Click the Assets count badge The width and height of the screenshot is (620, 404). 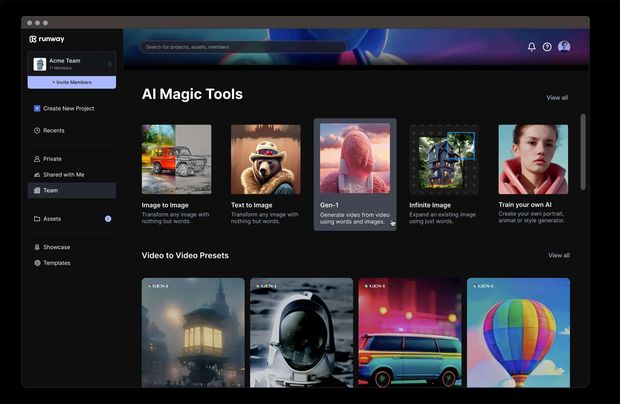pos(108,219)
